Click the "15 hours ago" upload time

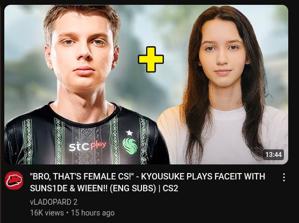tap(92, 213)
